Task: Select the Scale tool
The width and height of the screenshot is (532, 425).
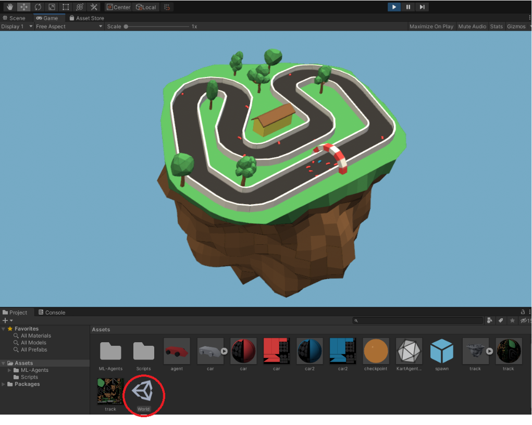Action: click(52, 7)
